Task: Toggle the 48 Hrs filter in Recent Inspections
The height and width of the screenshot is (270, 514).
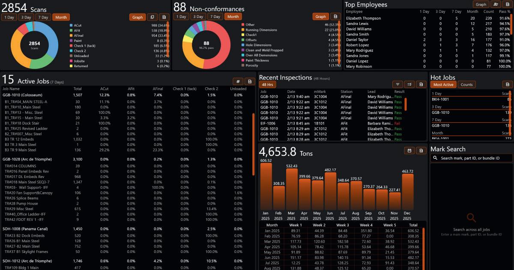Action: click(x=266, y=85)
